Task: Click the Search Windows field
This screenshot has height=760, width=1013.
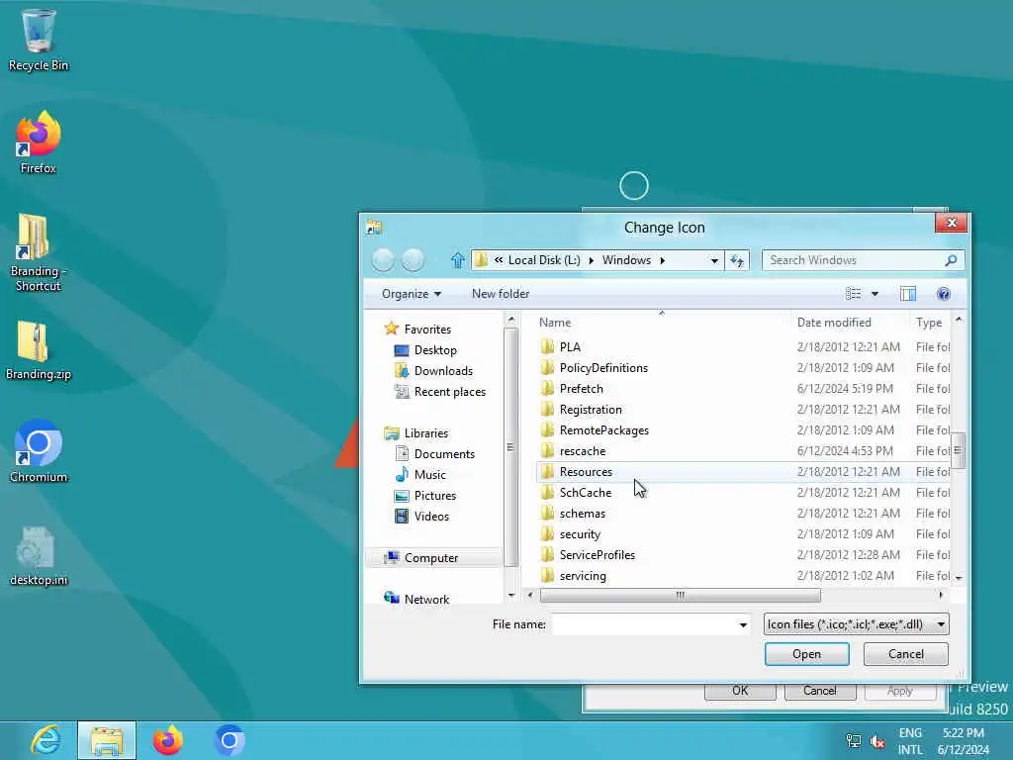Action: pyautogui.click(x=854, y=260)
